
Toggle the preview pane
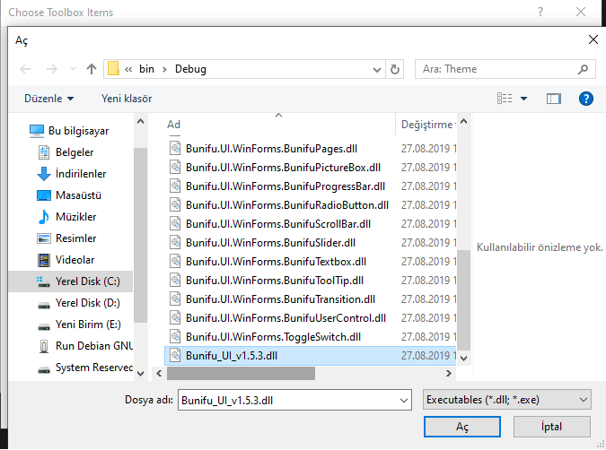(x=553, y=99)
